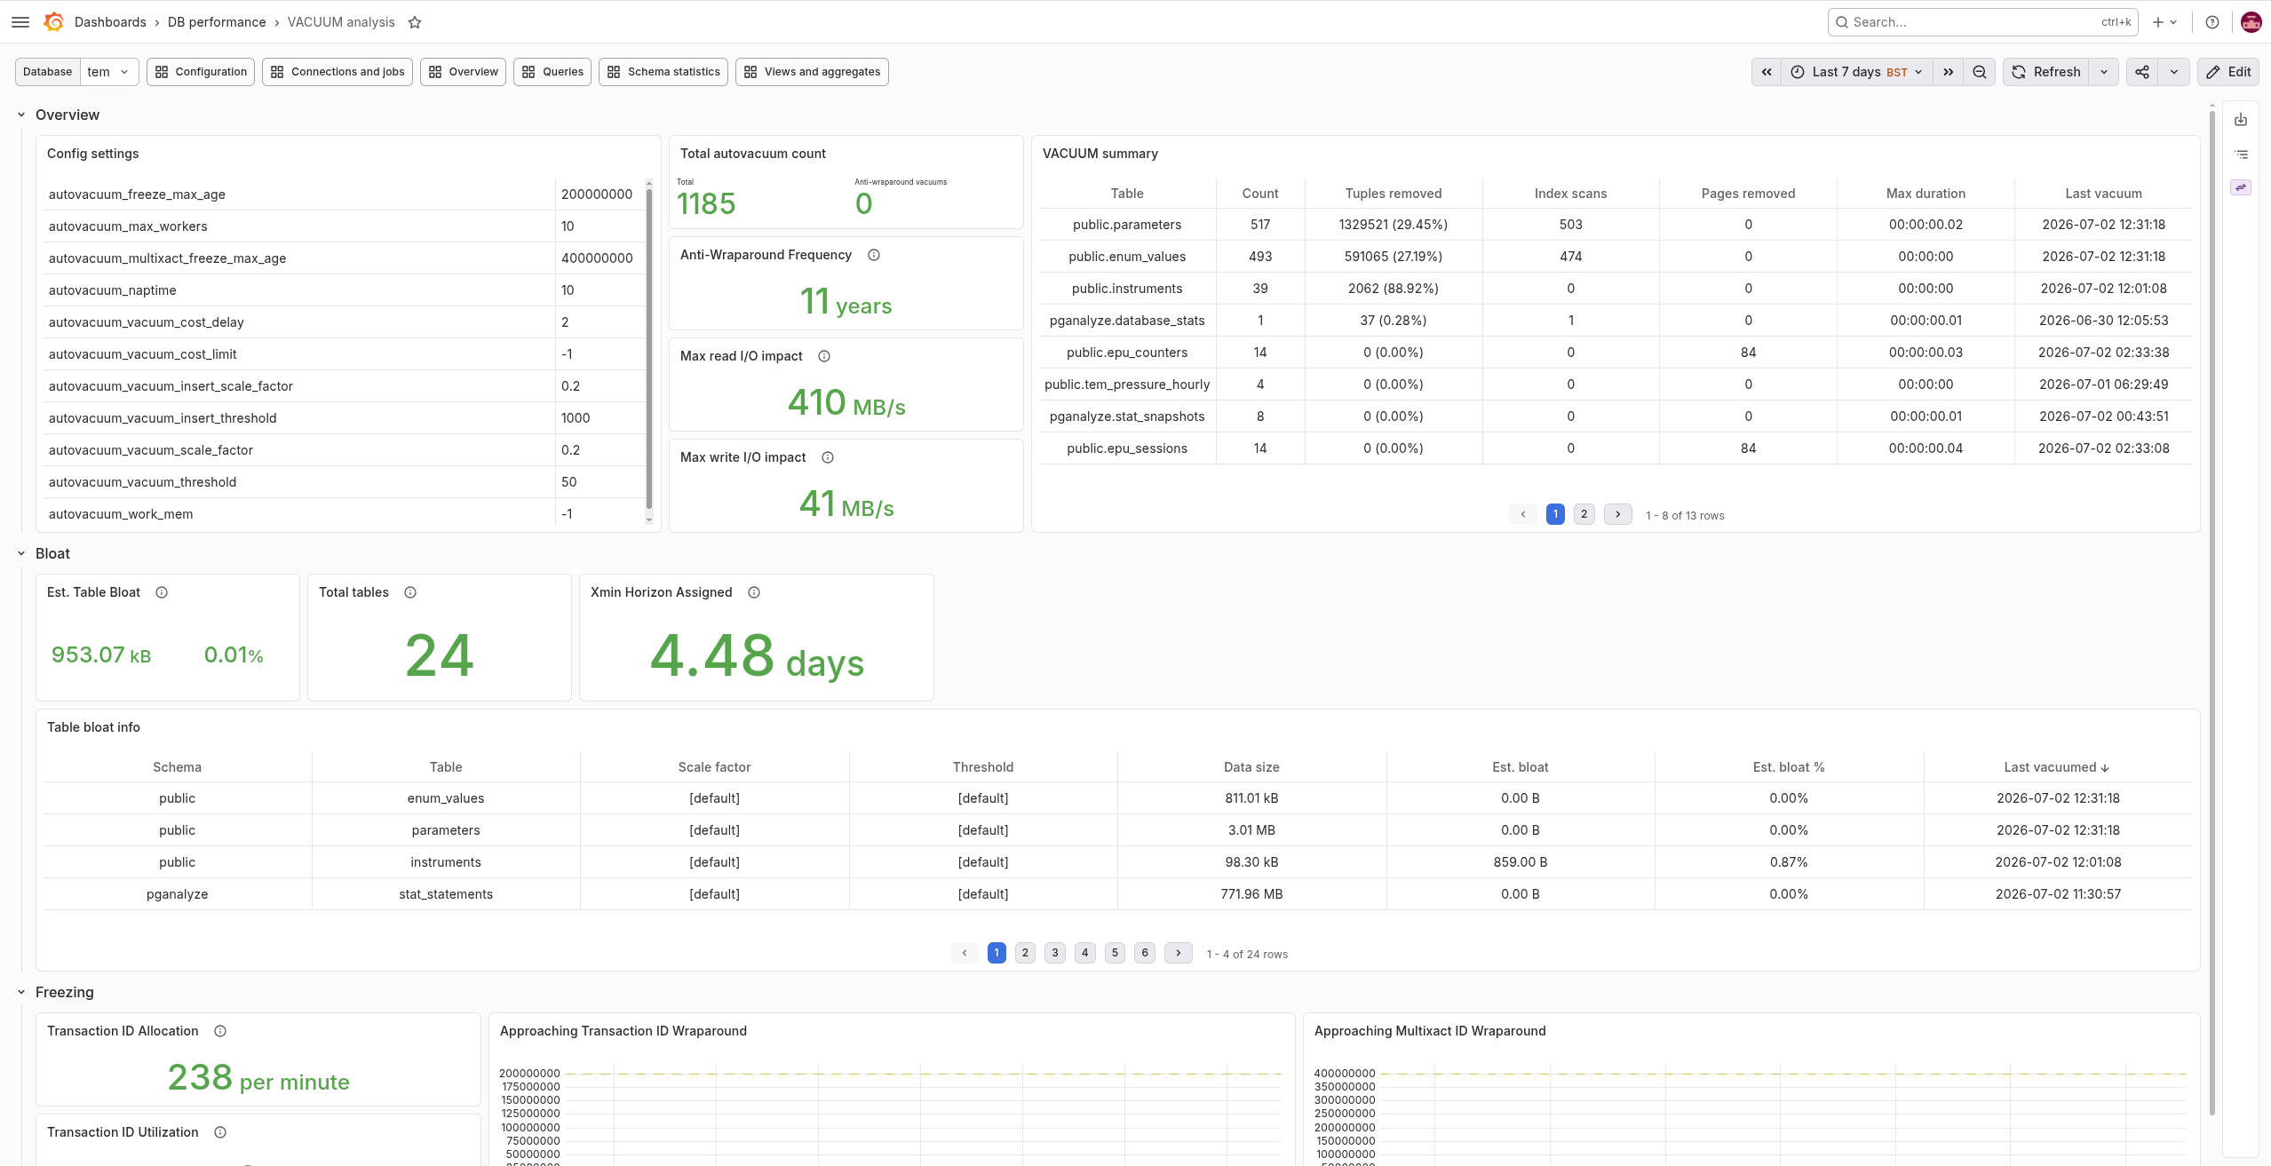Open the share dashboard icon
This screenshot has height=1166, width=2271.
(2142, 72)
